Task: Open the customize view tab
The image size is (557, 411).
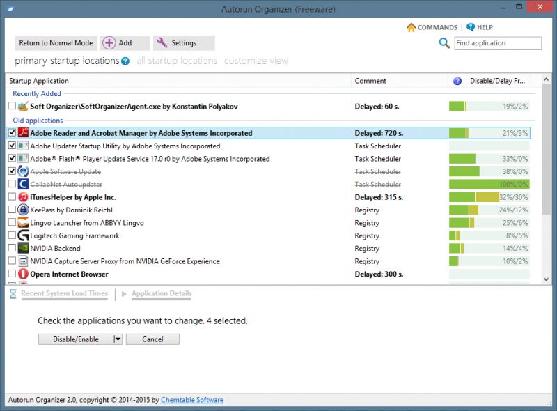Action: (256, 61)
